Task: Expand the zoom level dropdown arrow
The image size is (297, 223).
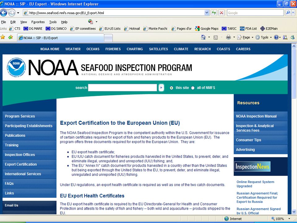Action: pos(289,219)
